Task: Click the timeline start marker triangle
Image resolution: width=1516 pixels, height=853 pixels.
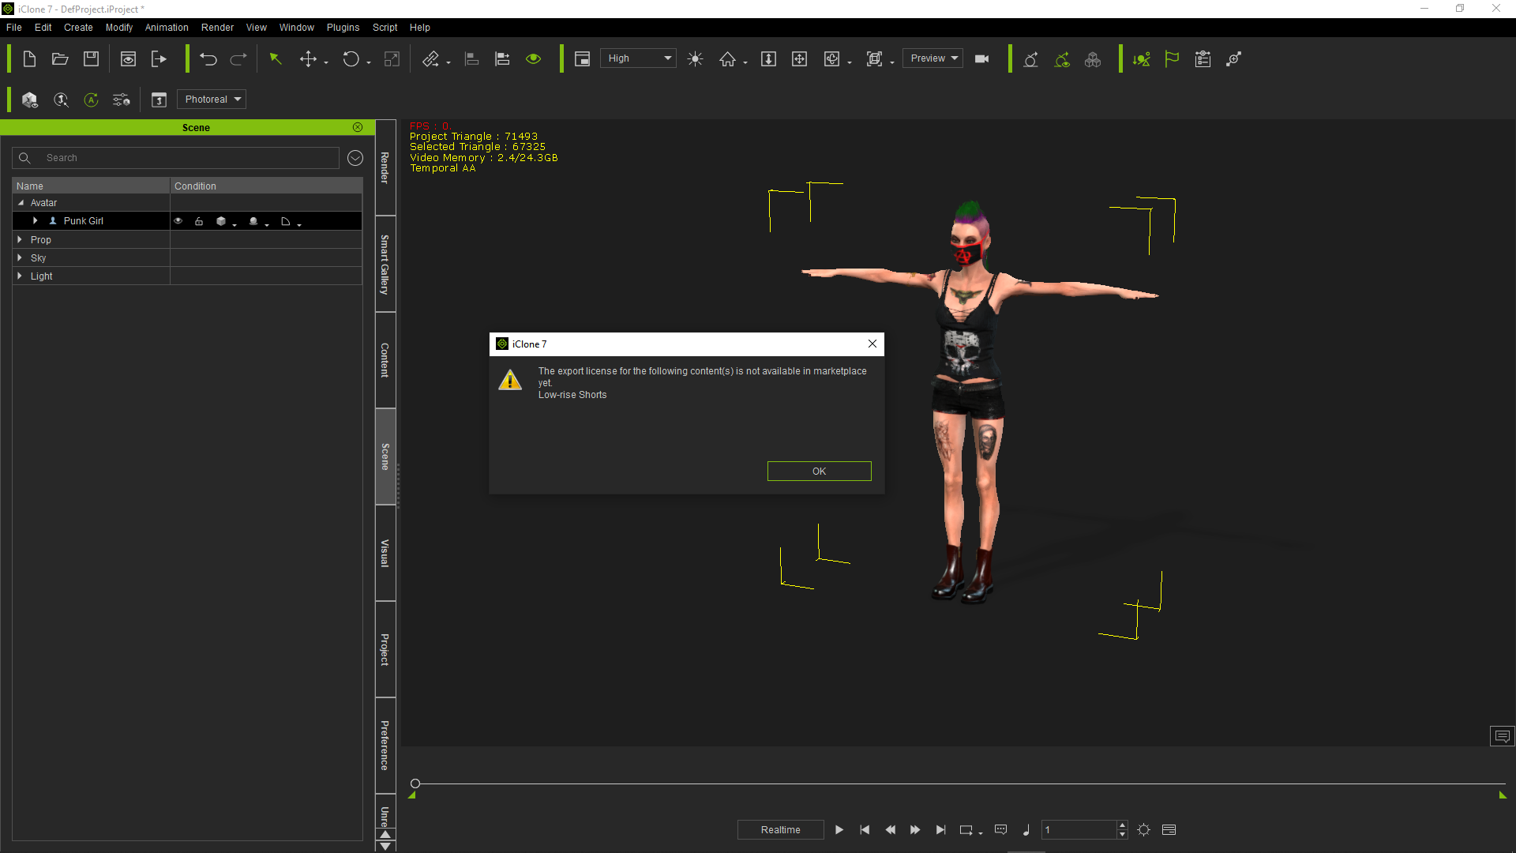Action: pyautogui.click(x=411, y=795)
